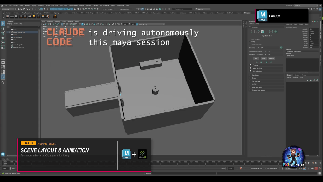323x182 pixels.
Task: Click the teal four-square grid icon in UV Toolkit
Action: [276, 32]
